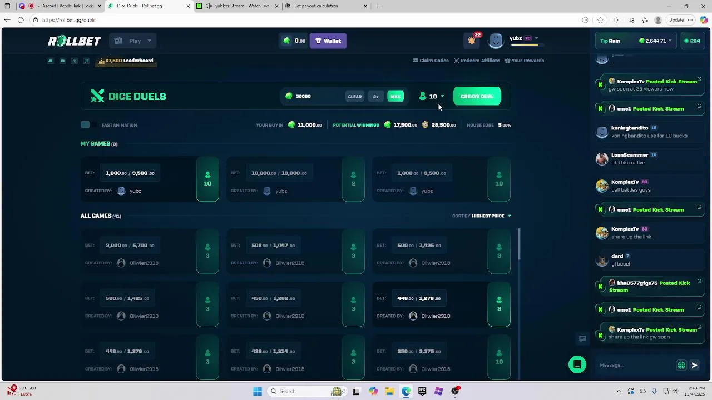The image size is (712, 400).
Task: Double the bet with 2x
Action: (x=375, y=97)
